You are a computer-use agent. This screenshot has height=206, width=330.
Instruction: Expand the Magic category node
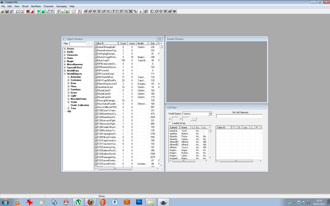point(65,61)
